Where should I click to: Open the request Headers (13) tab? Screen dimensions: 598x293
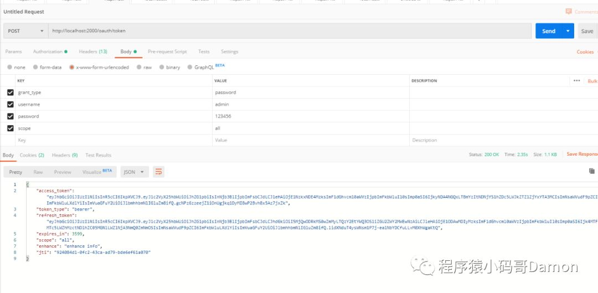tap(93, 52)
